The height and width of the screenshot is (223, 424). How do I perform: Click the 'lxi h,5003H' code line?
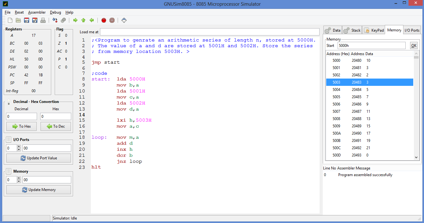134,120
